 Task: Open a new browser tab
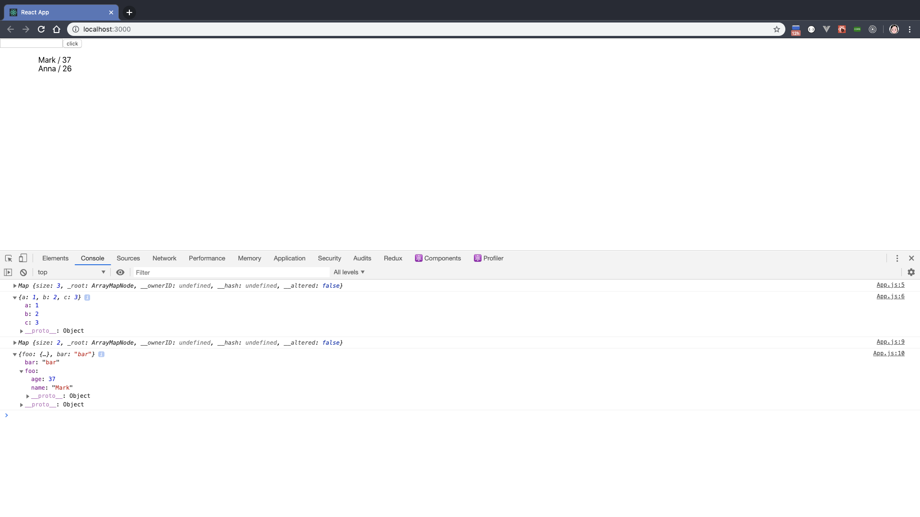tap(129, 12)
